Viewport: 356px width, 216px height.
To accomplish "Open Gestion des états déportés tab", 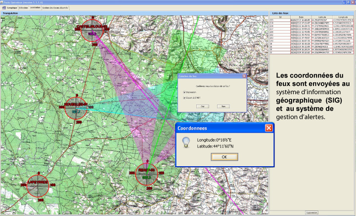I will [55, 8].
